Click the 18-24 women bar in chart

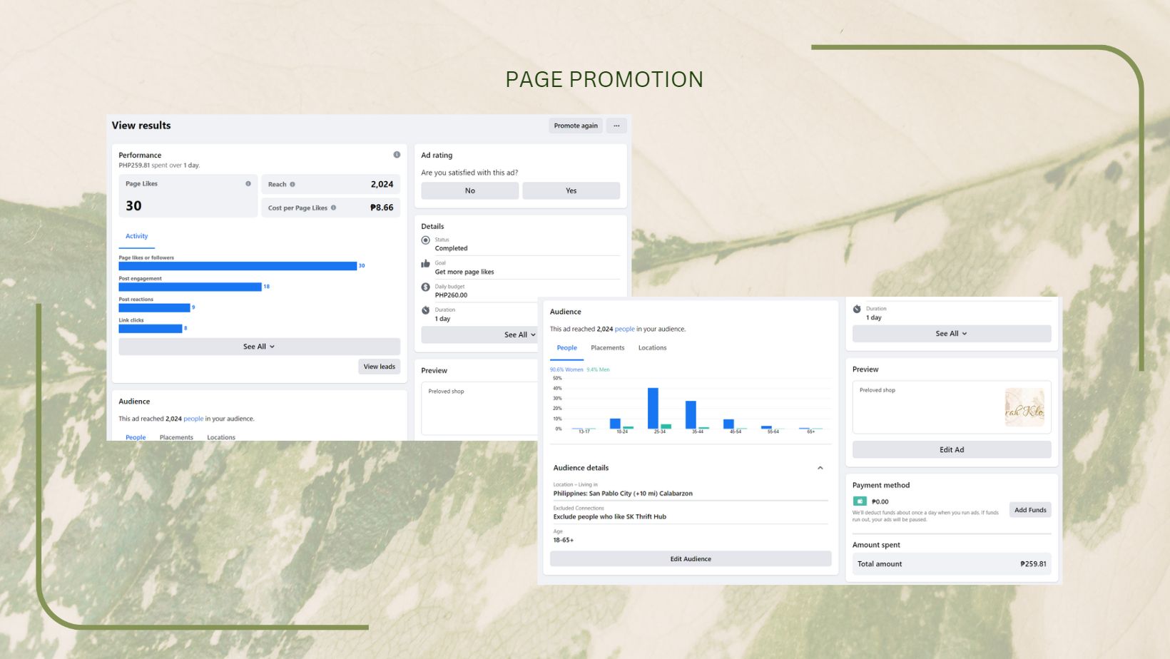click(615, 424)
